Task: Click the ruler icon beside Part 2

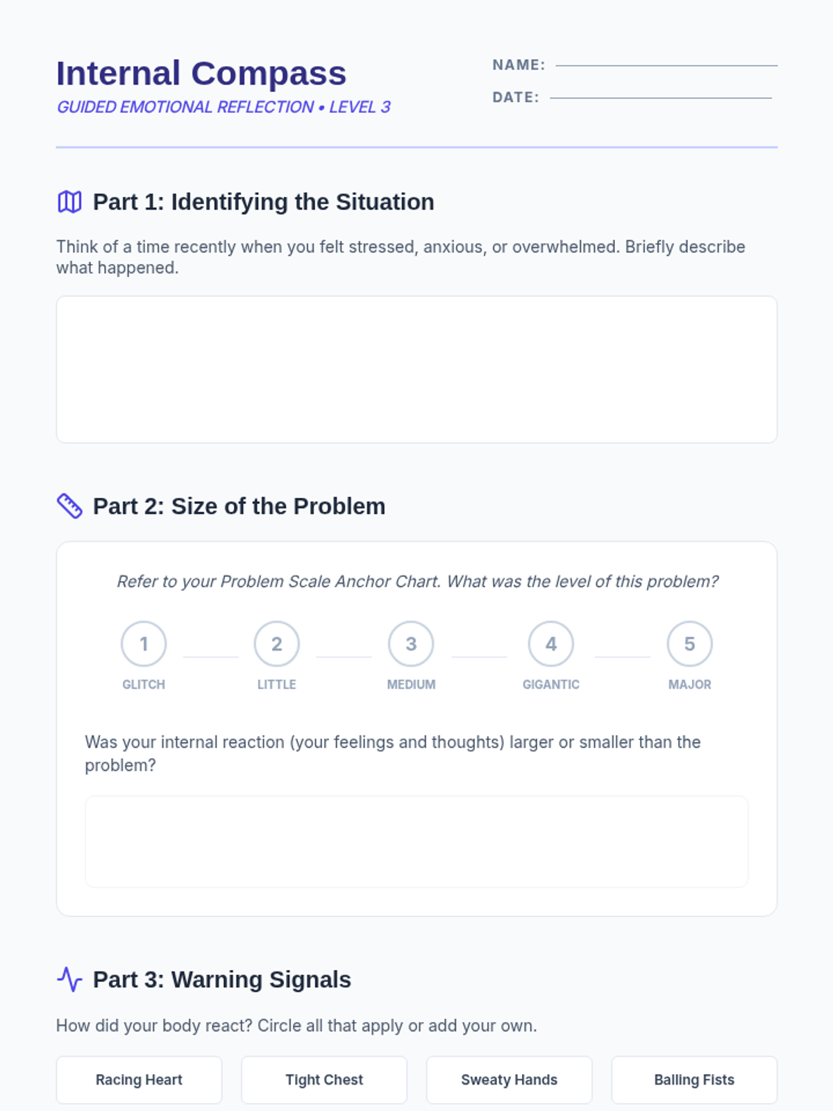Action: coord(69,506)
